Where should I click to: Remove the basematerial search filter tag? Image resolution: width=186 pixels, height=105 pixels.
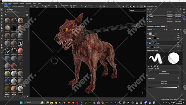14,12
